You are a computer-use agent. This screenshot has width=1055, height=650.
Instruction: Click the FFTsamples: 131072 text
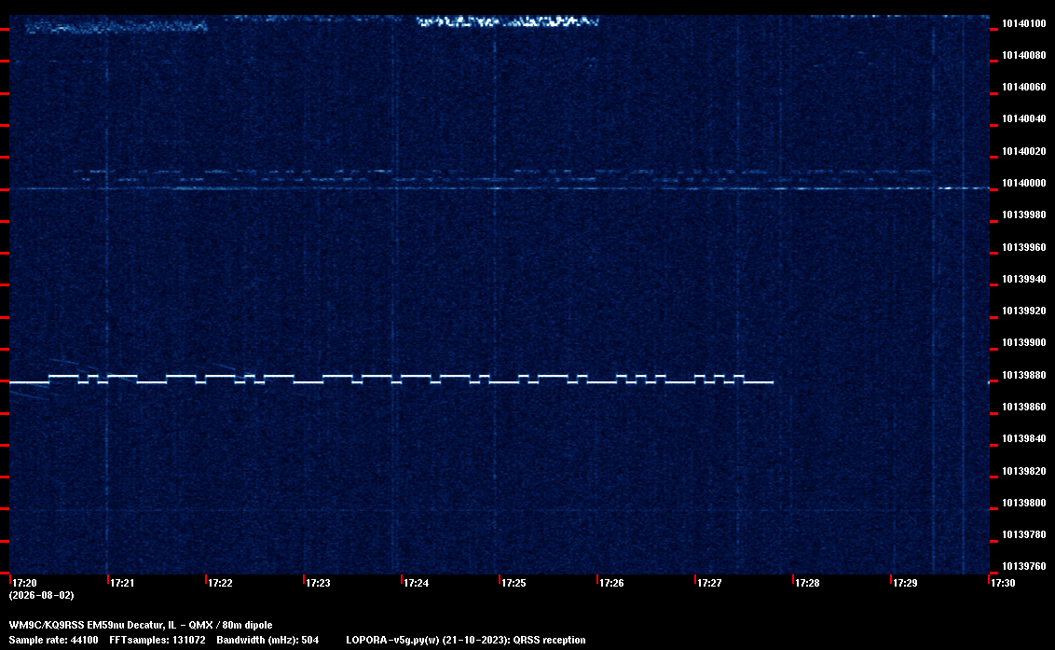[158, 640]
